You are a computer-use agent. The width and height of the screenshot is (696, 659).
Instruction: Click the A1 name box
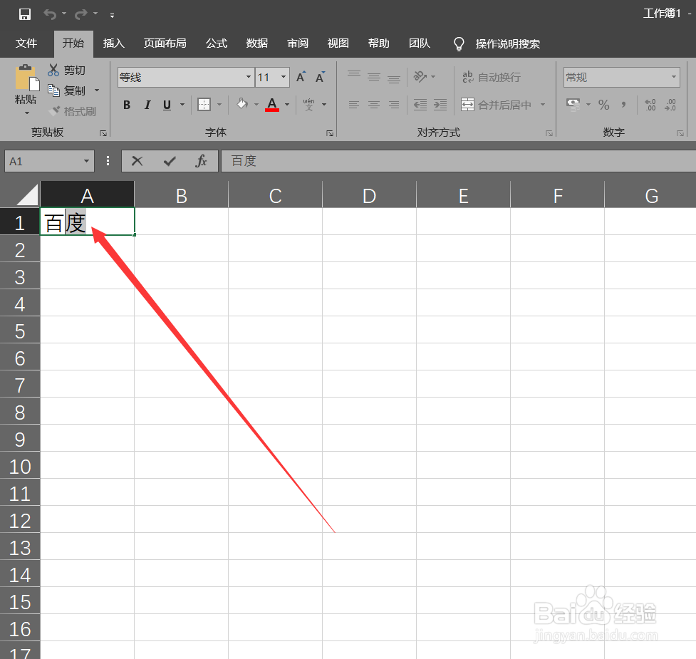click(49, 161)
